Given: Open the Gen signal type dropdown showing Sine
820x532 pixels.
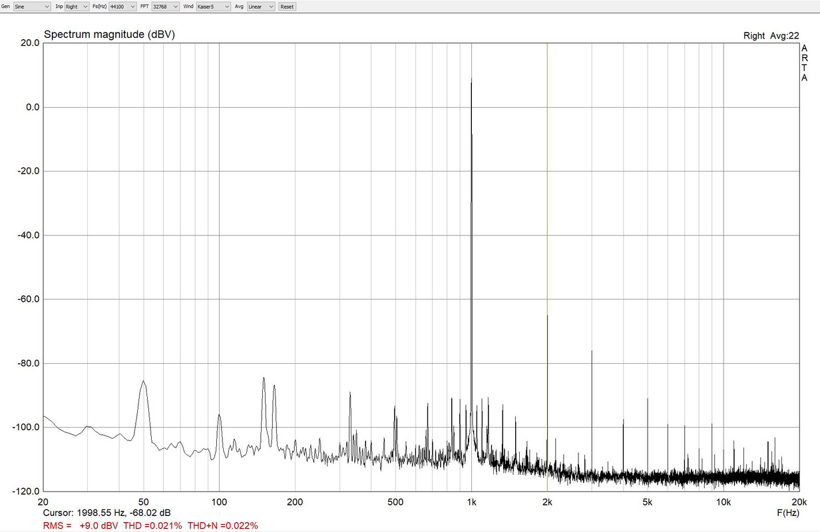Looking at the screenshot, I should coord(32,6).
